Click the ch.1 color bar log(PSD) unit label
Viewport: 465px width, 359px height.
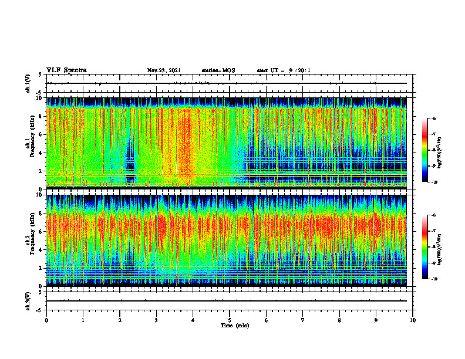tap(440, 153)
